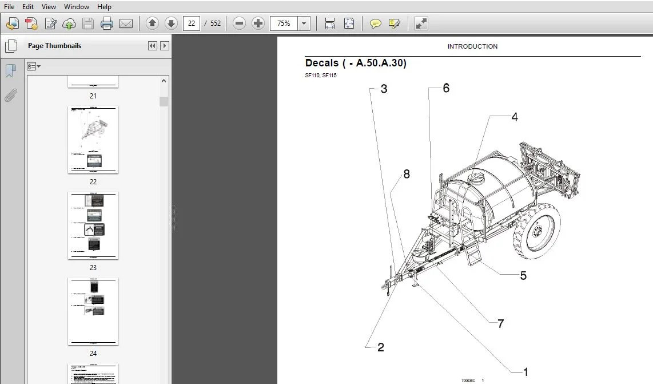The width and height of the screenshot is (653, 384).
Task: Open the thumbnails options dropdown
Action: coord(34,66)
